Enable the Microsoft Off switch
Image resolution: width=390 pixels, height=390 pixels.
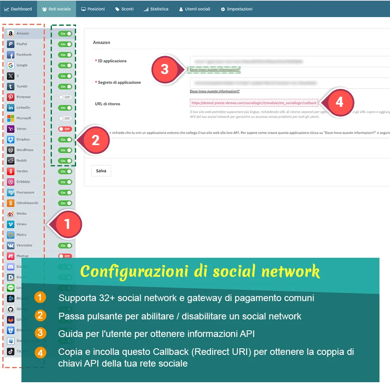(65, 119)
